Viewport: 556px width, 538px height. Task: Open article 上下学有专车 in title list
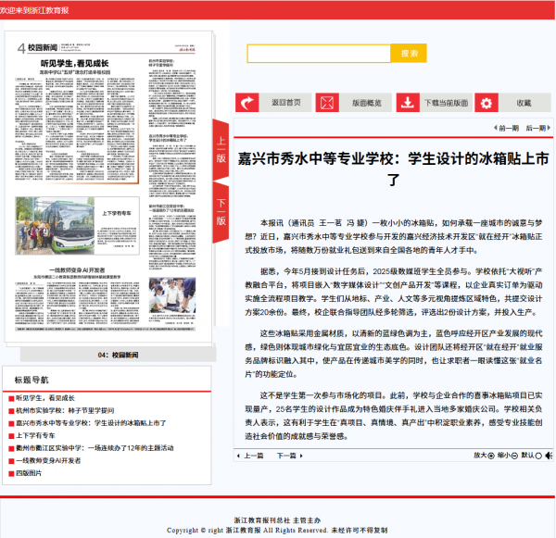(35, 435)
